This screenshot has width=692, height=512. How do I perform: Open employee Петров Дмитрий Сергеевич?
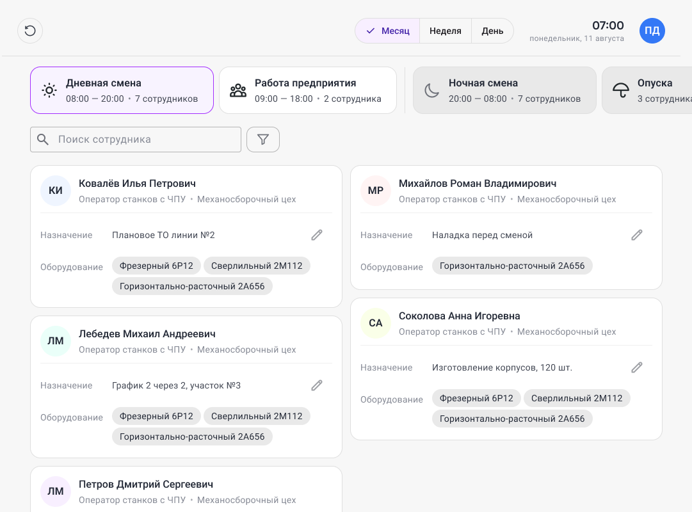coord(146,484)
